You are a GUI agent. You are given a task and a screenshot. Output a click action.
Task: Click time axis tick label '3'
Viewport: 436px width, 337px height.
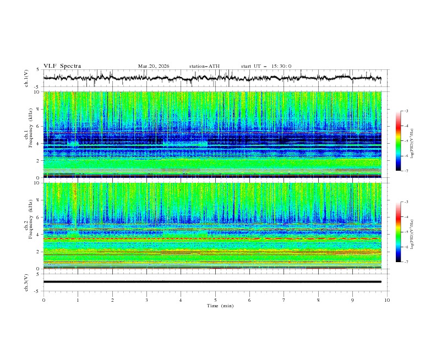click(146, 300)
